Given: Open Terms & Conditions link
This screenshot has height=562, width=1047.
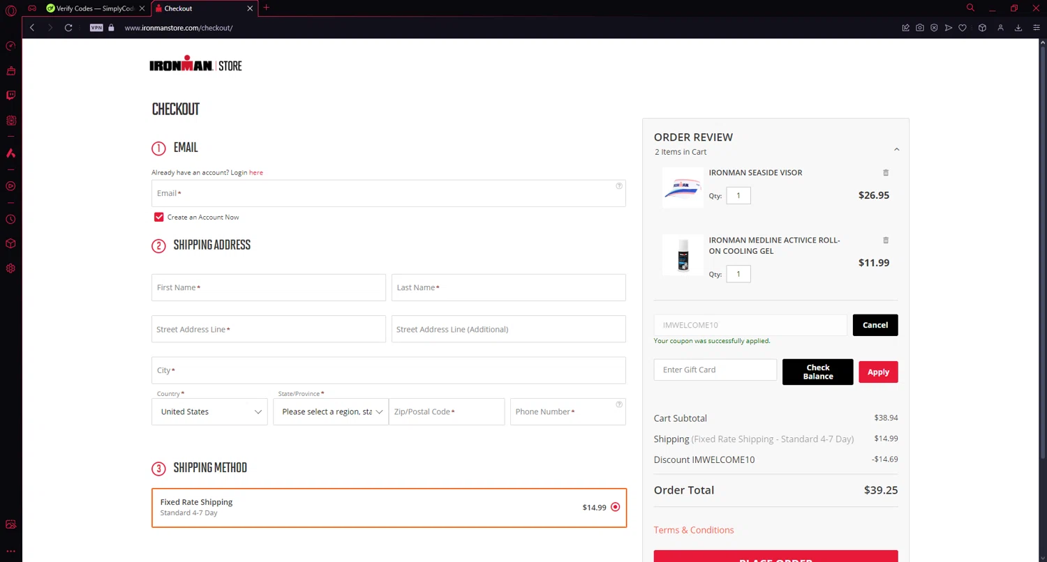Looking at the screenshot, I should 694,530.
